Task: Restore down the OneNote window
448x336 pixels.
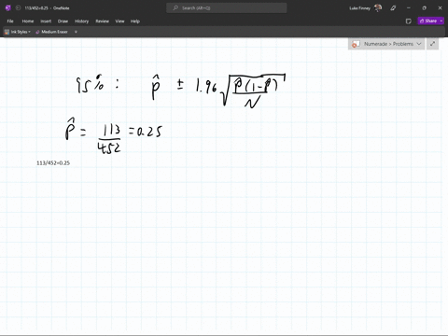Action: click(424, 8)
